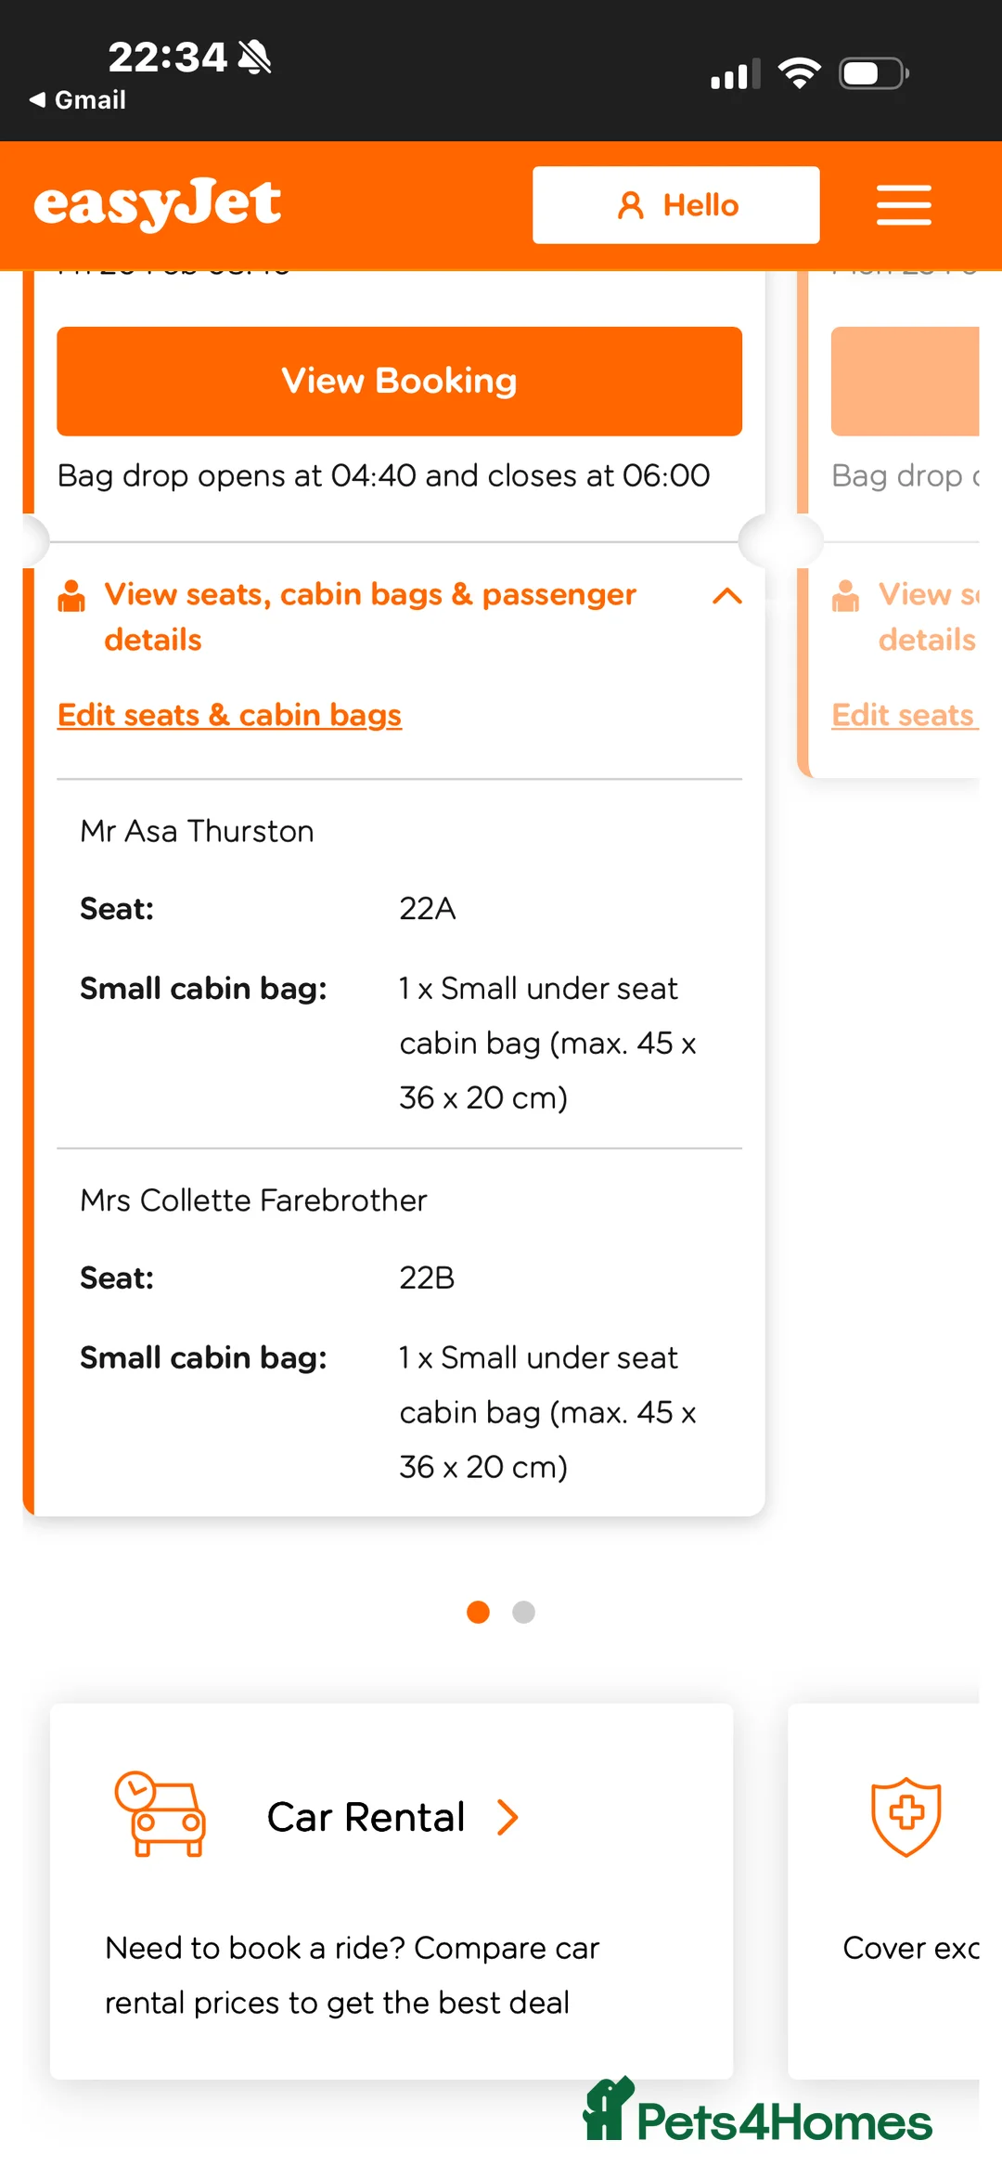
Task: Tap the Car Rental car icon
Action: pos(161,1815)
